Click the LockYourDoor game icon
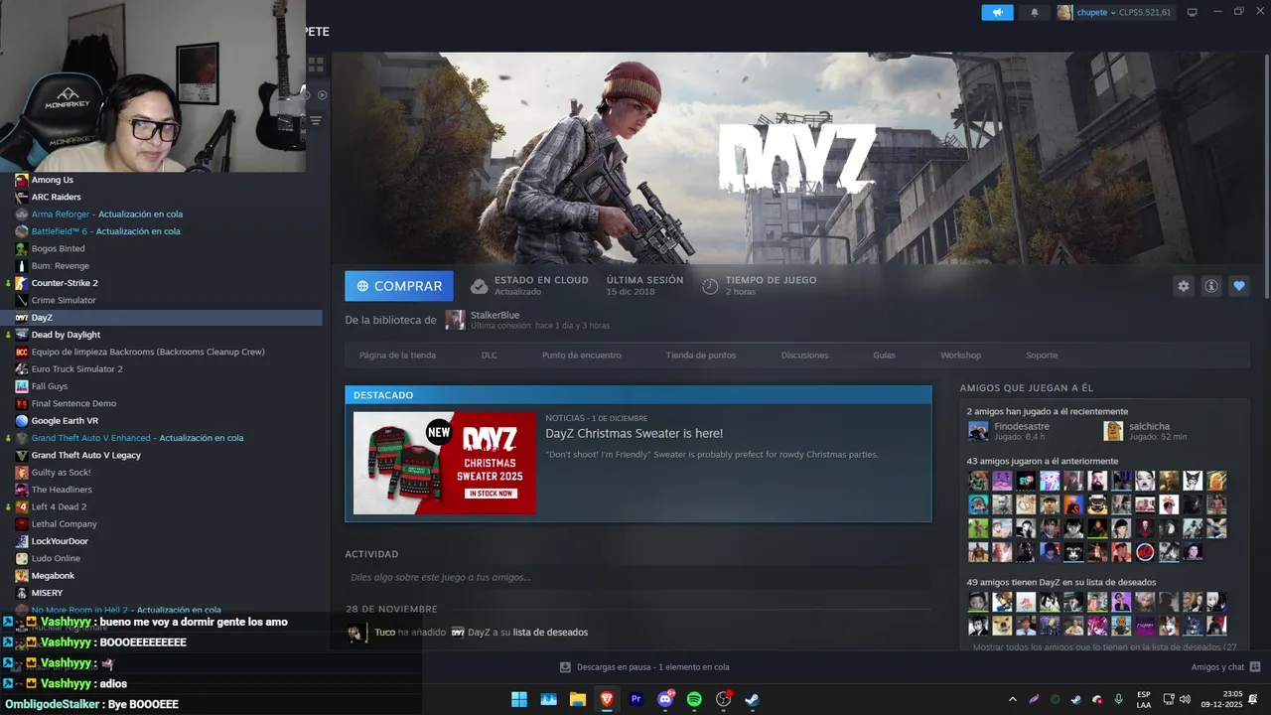 [x=22, y=541]
